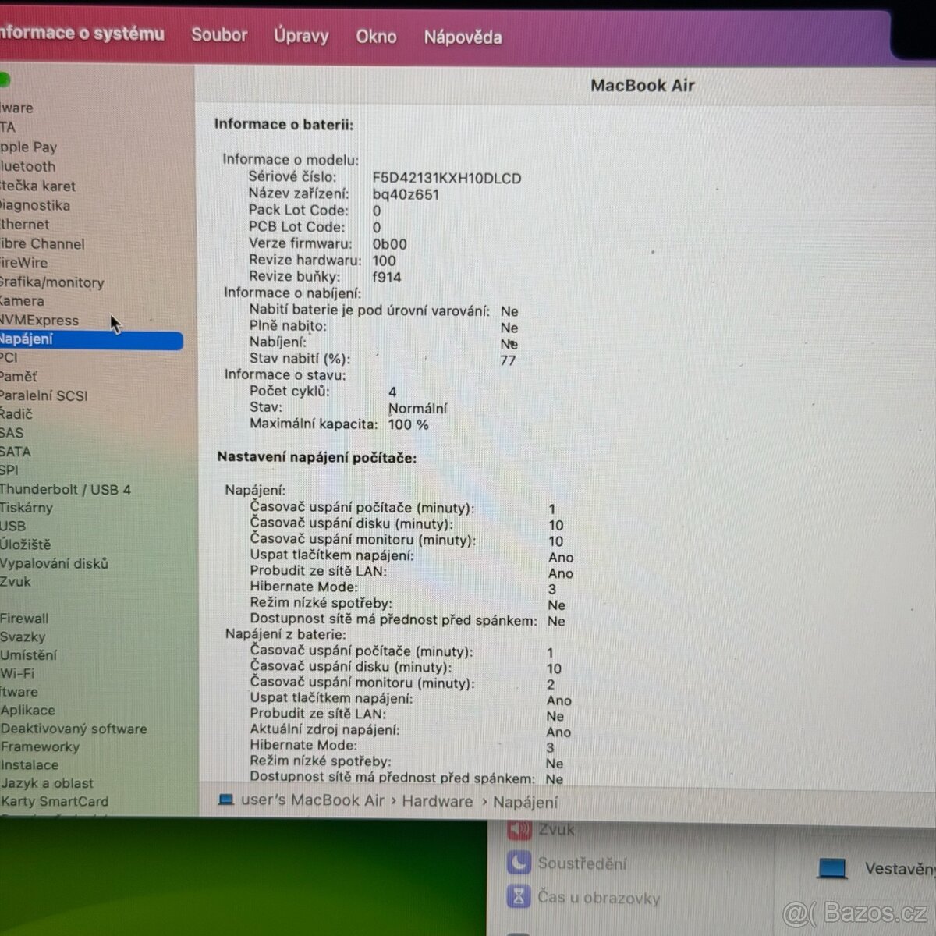The height and width of the screenshot is (936, 936).
Task: Show Paměť information in sidebar
Action: click(x=19, y=377)
